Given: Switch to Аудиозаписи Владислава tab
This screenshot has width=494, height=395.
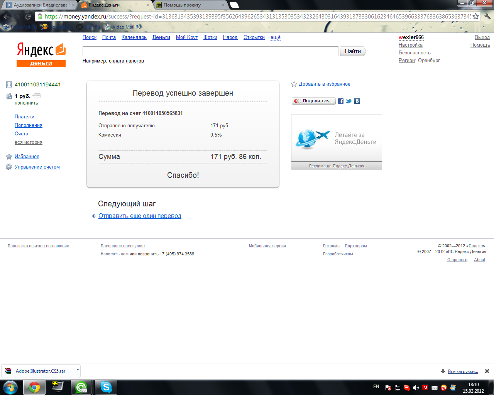Looking at the screenshot, I should click(41, 5).
